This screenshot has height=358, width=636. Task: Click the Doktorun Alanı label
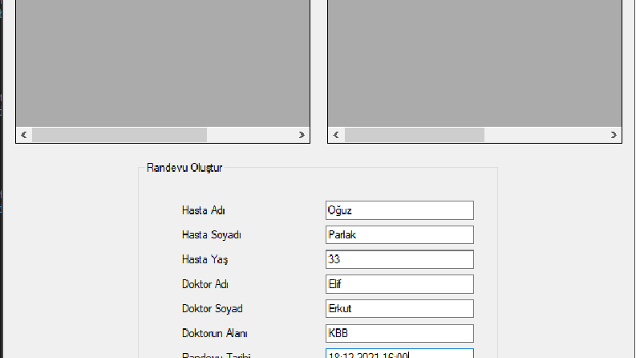[x=215, y=334]
